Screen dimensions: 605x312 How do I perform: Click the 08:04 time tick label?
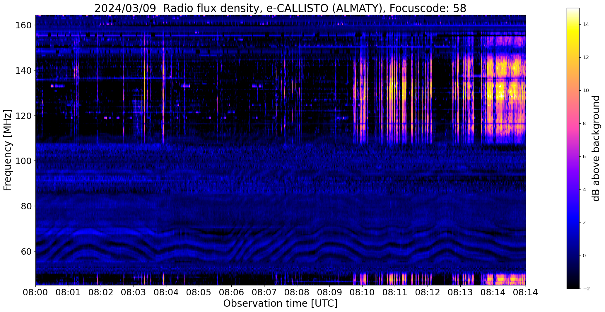point(166,293)
